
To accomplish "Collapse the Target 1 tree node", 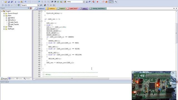I will (2, 11).
